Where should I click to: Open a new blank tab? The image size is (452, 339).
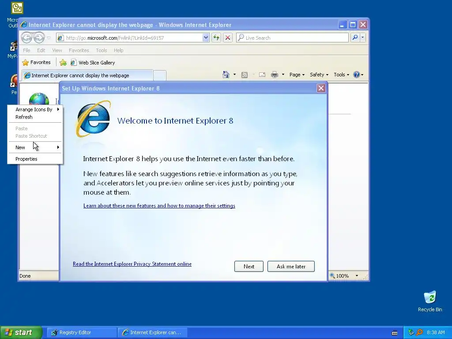click(160, 75)
